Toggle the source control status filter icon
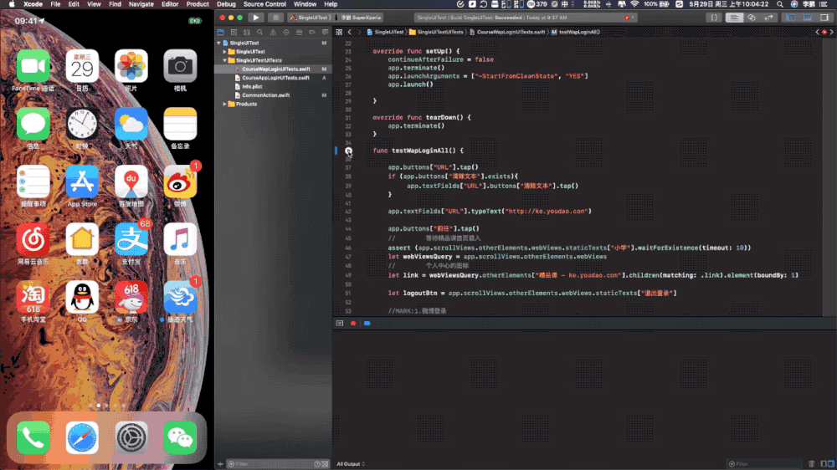837x470 pixels. pos(325,464)
